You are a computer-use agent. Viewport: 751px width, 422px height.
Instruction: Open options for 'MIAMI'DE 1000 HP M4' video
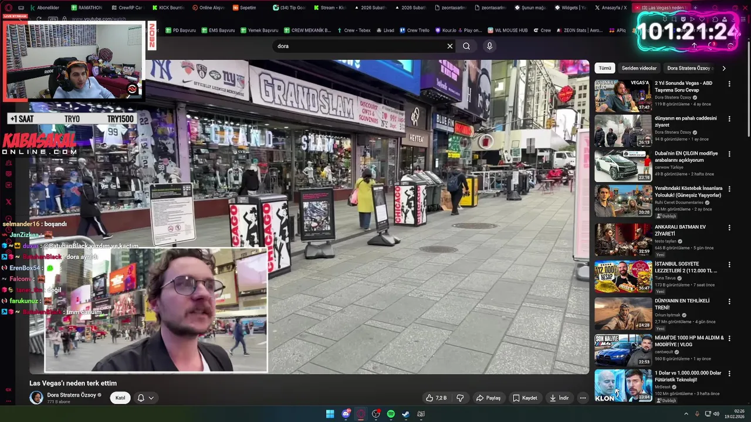729,338
